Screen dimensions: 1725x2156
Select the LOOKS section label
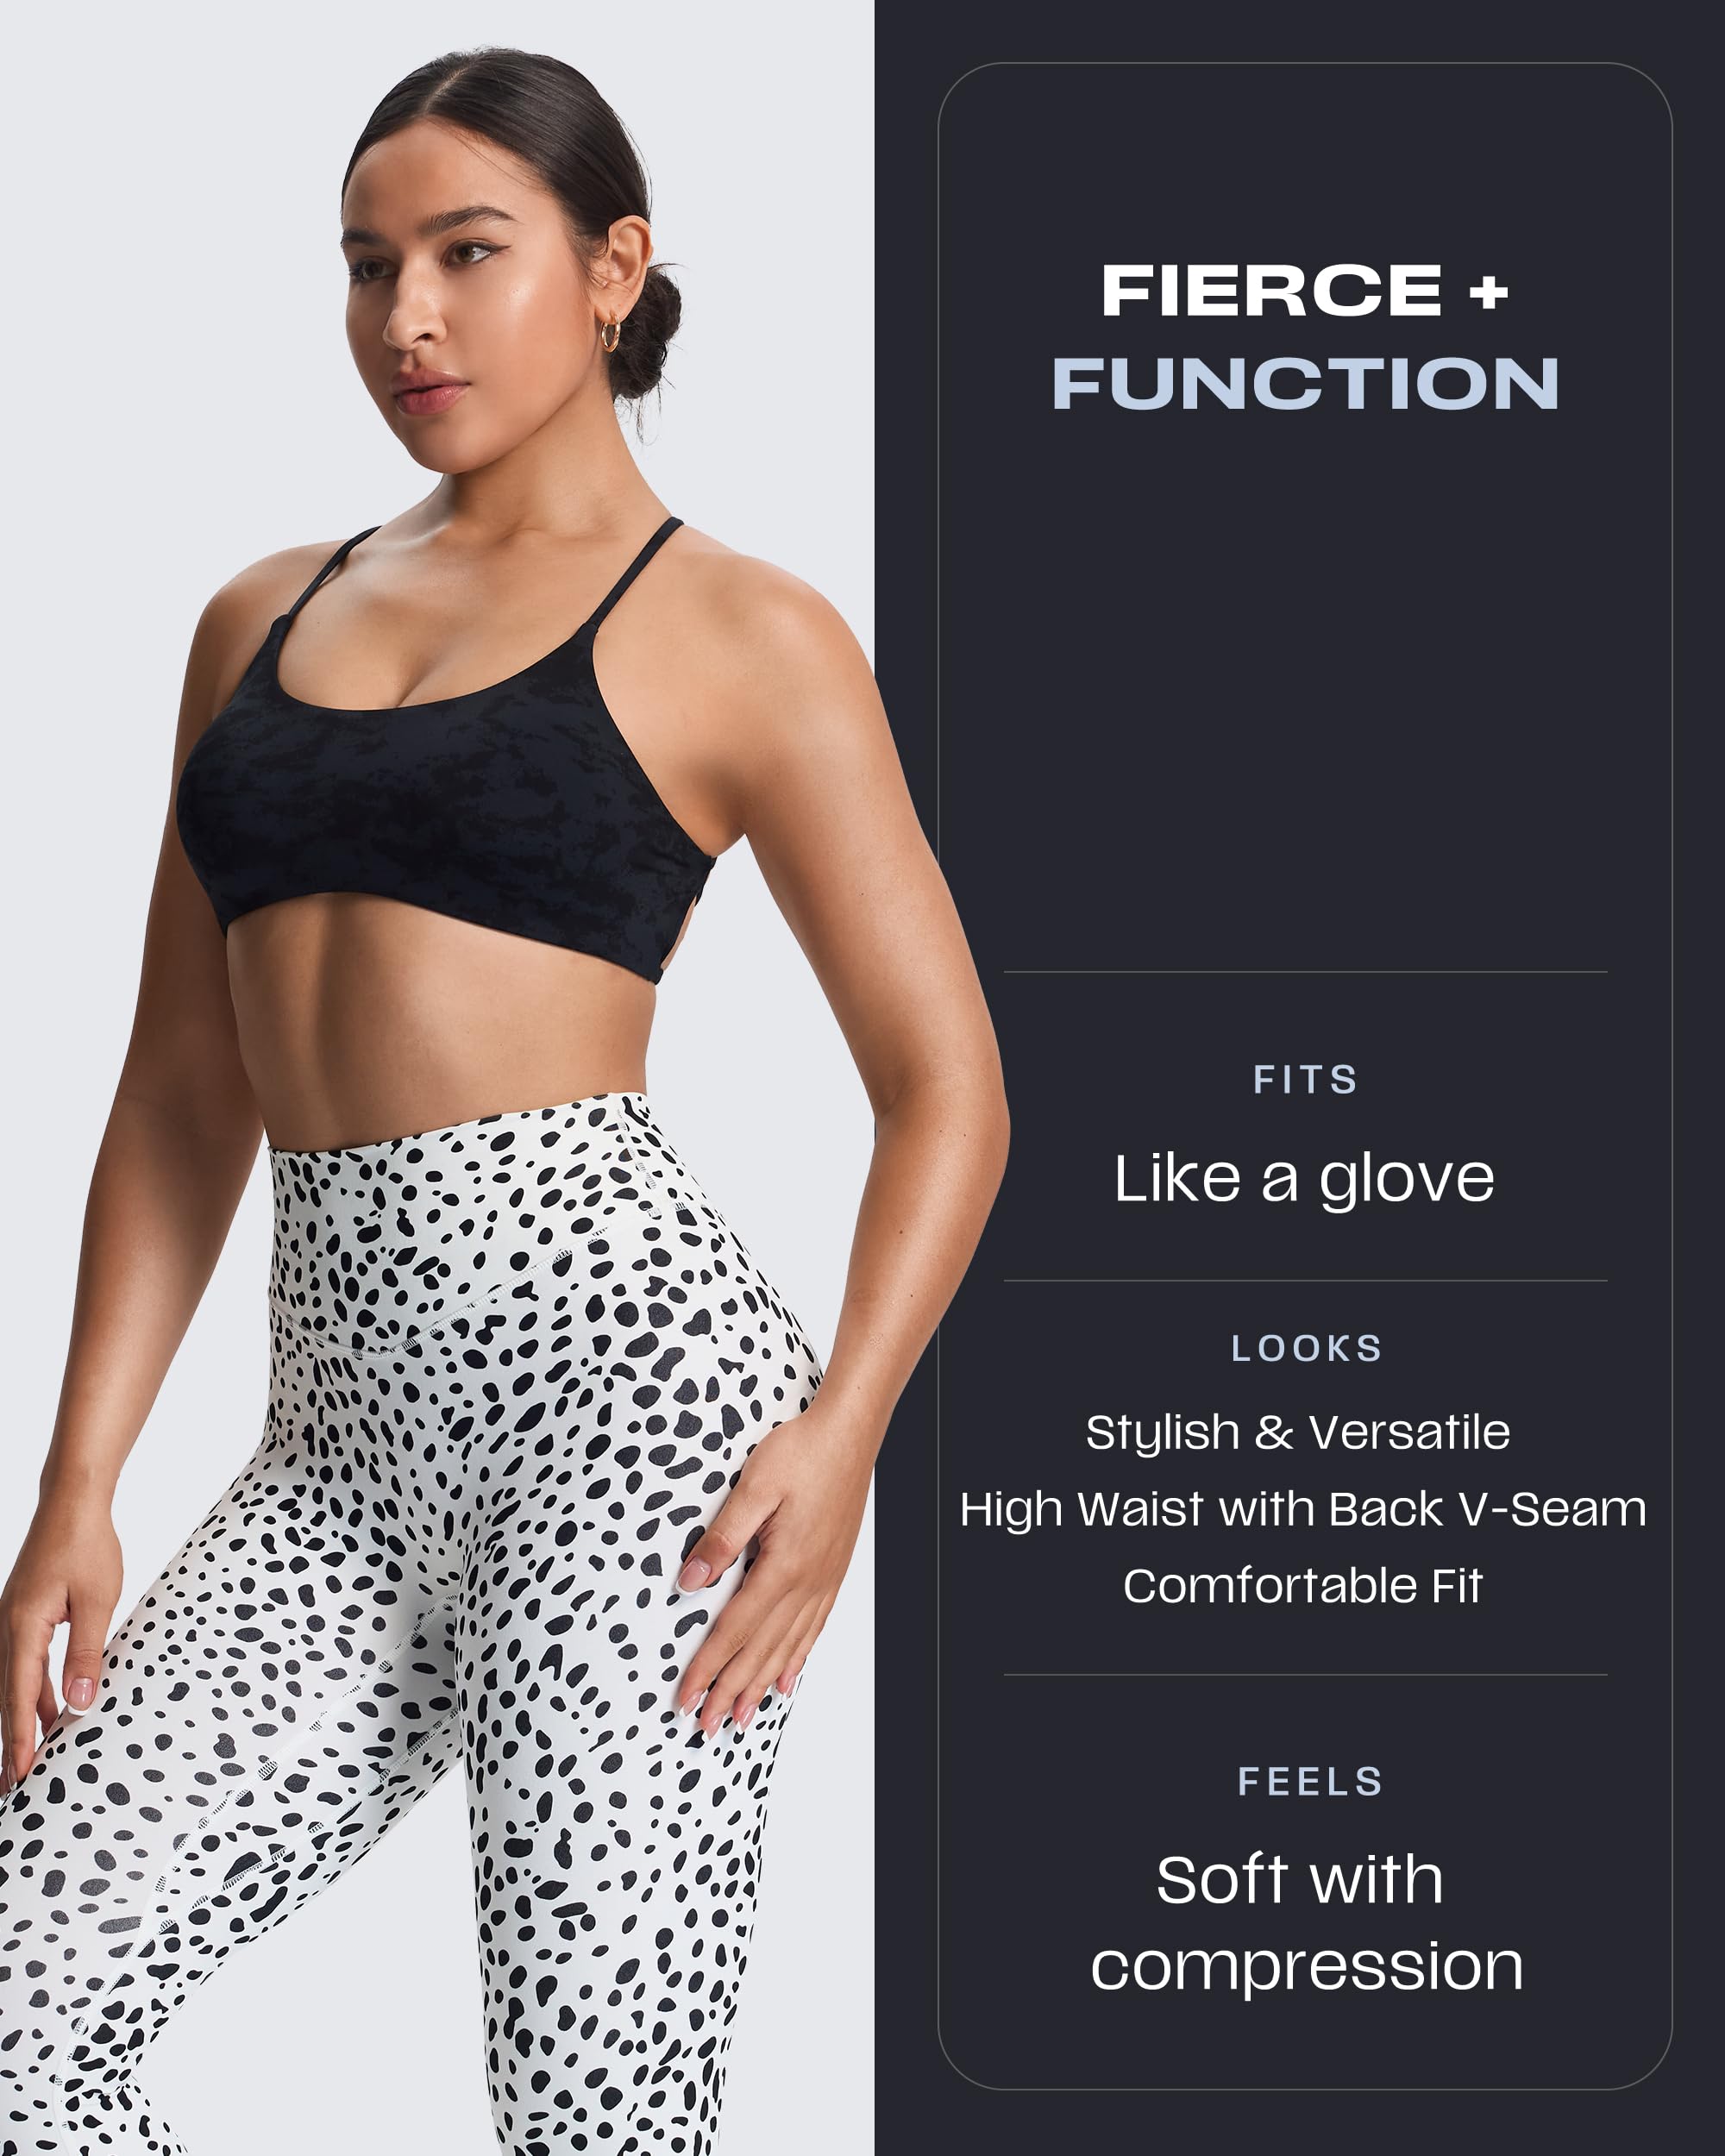(x=1306, y=1348)
